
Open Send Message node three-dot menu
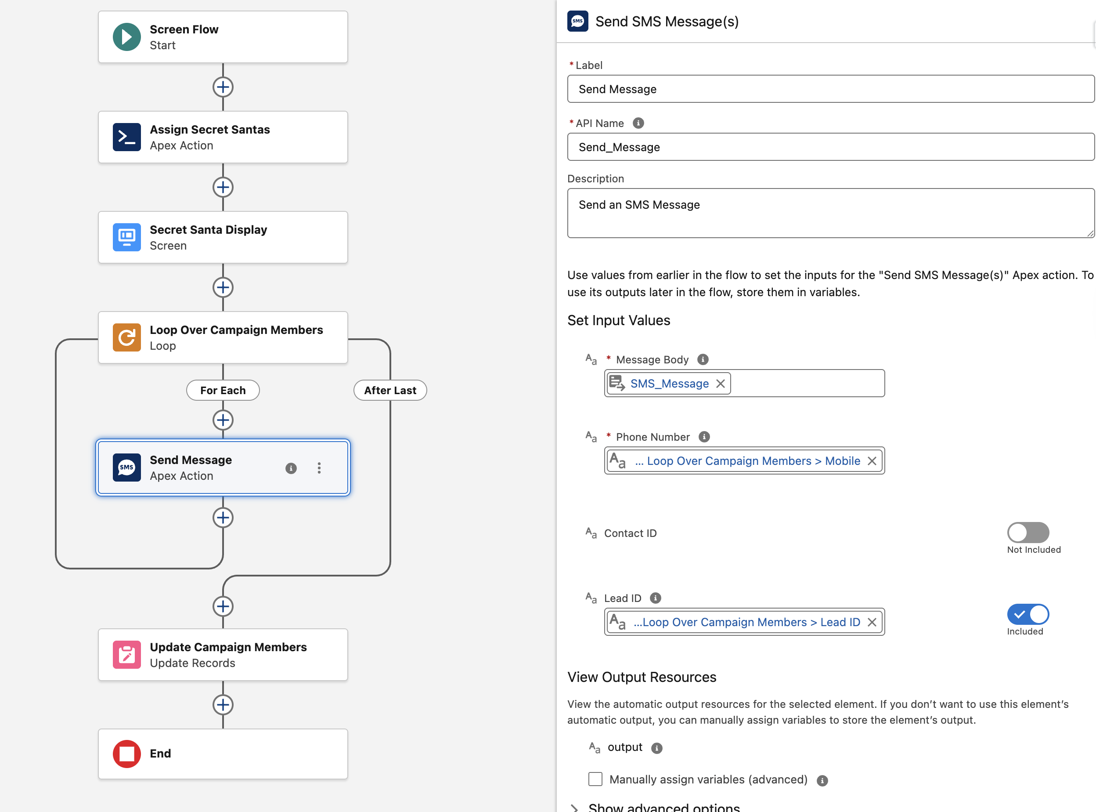319,468
